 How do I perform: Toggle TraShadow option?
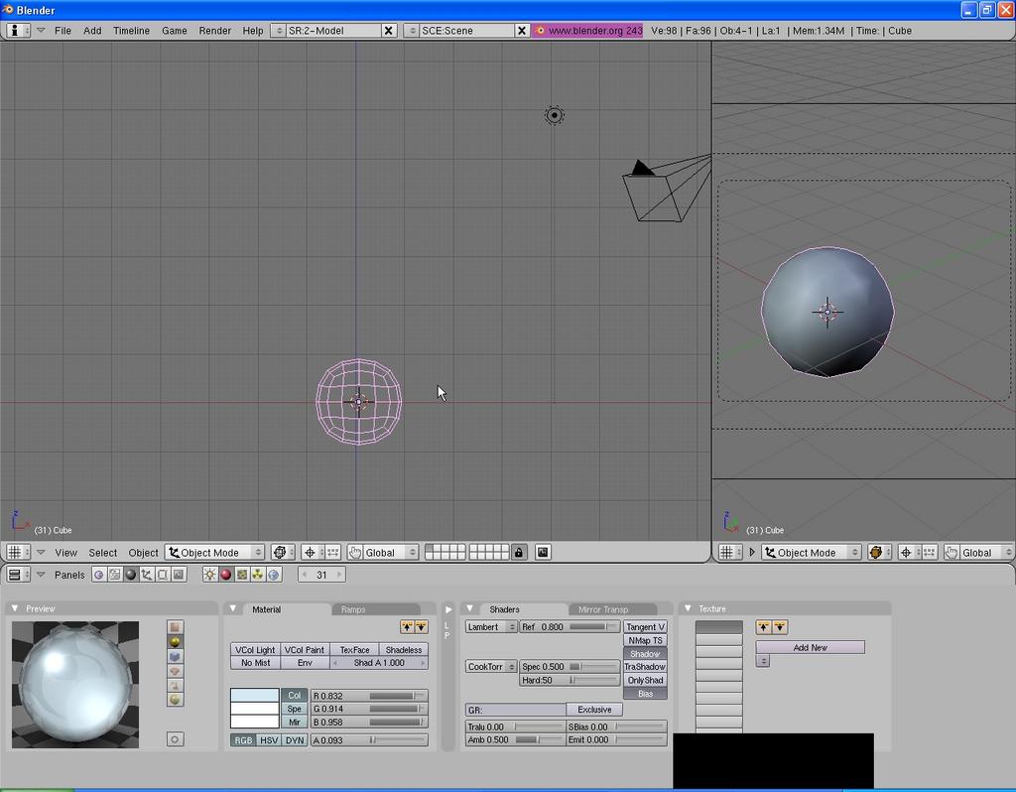pyautogui.click(x=645, y=666)
